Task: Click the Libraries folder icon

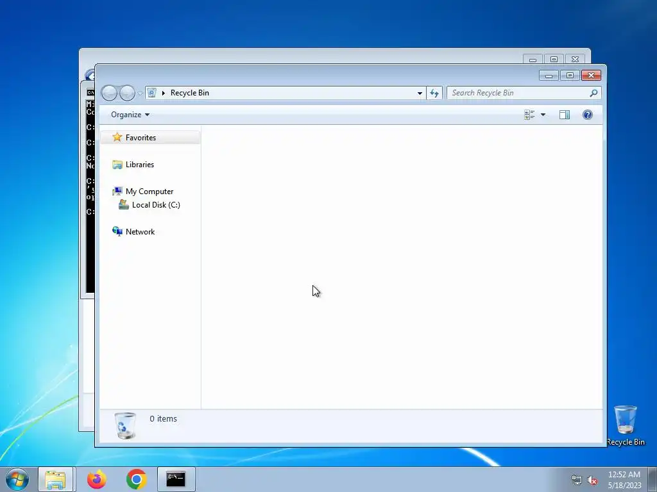Action: (x=117, y=165)
